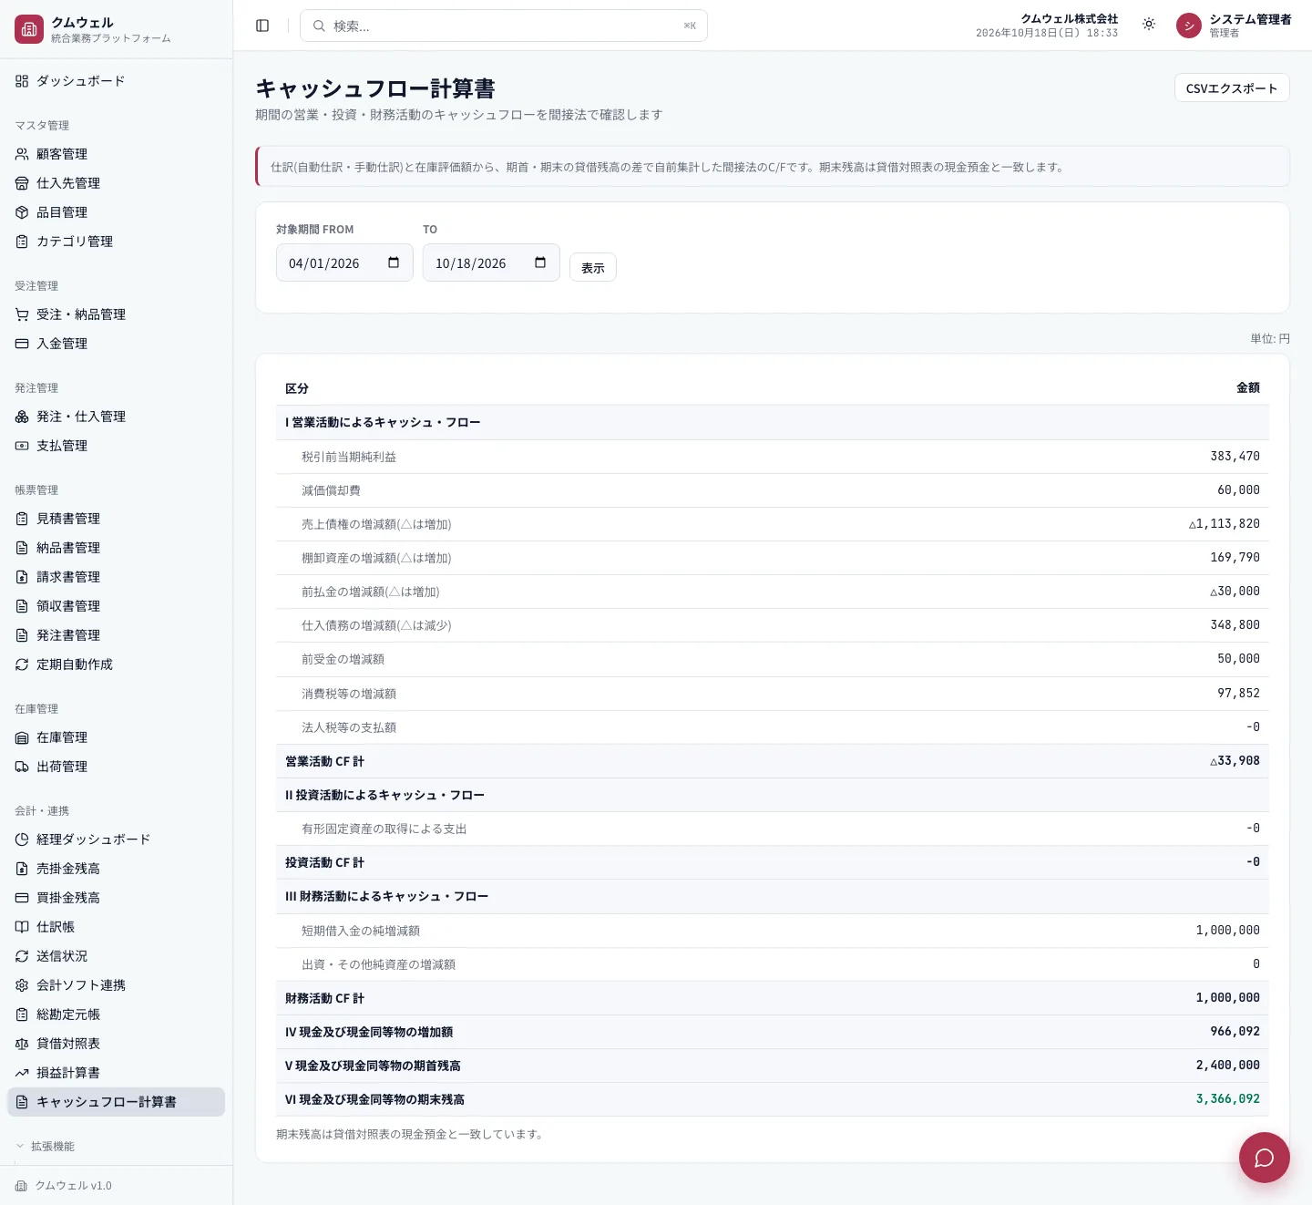Toggle the sidebar panel icon

pos(262,26)
